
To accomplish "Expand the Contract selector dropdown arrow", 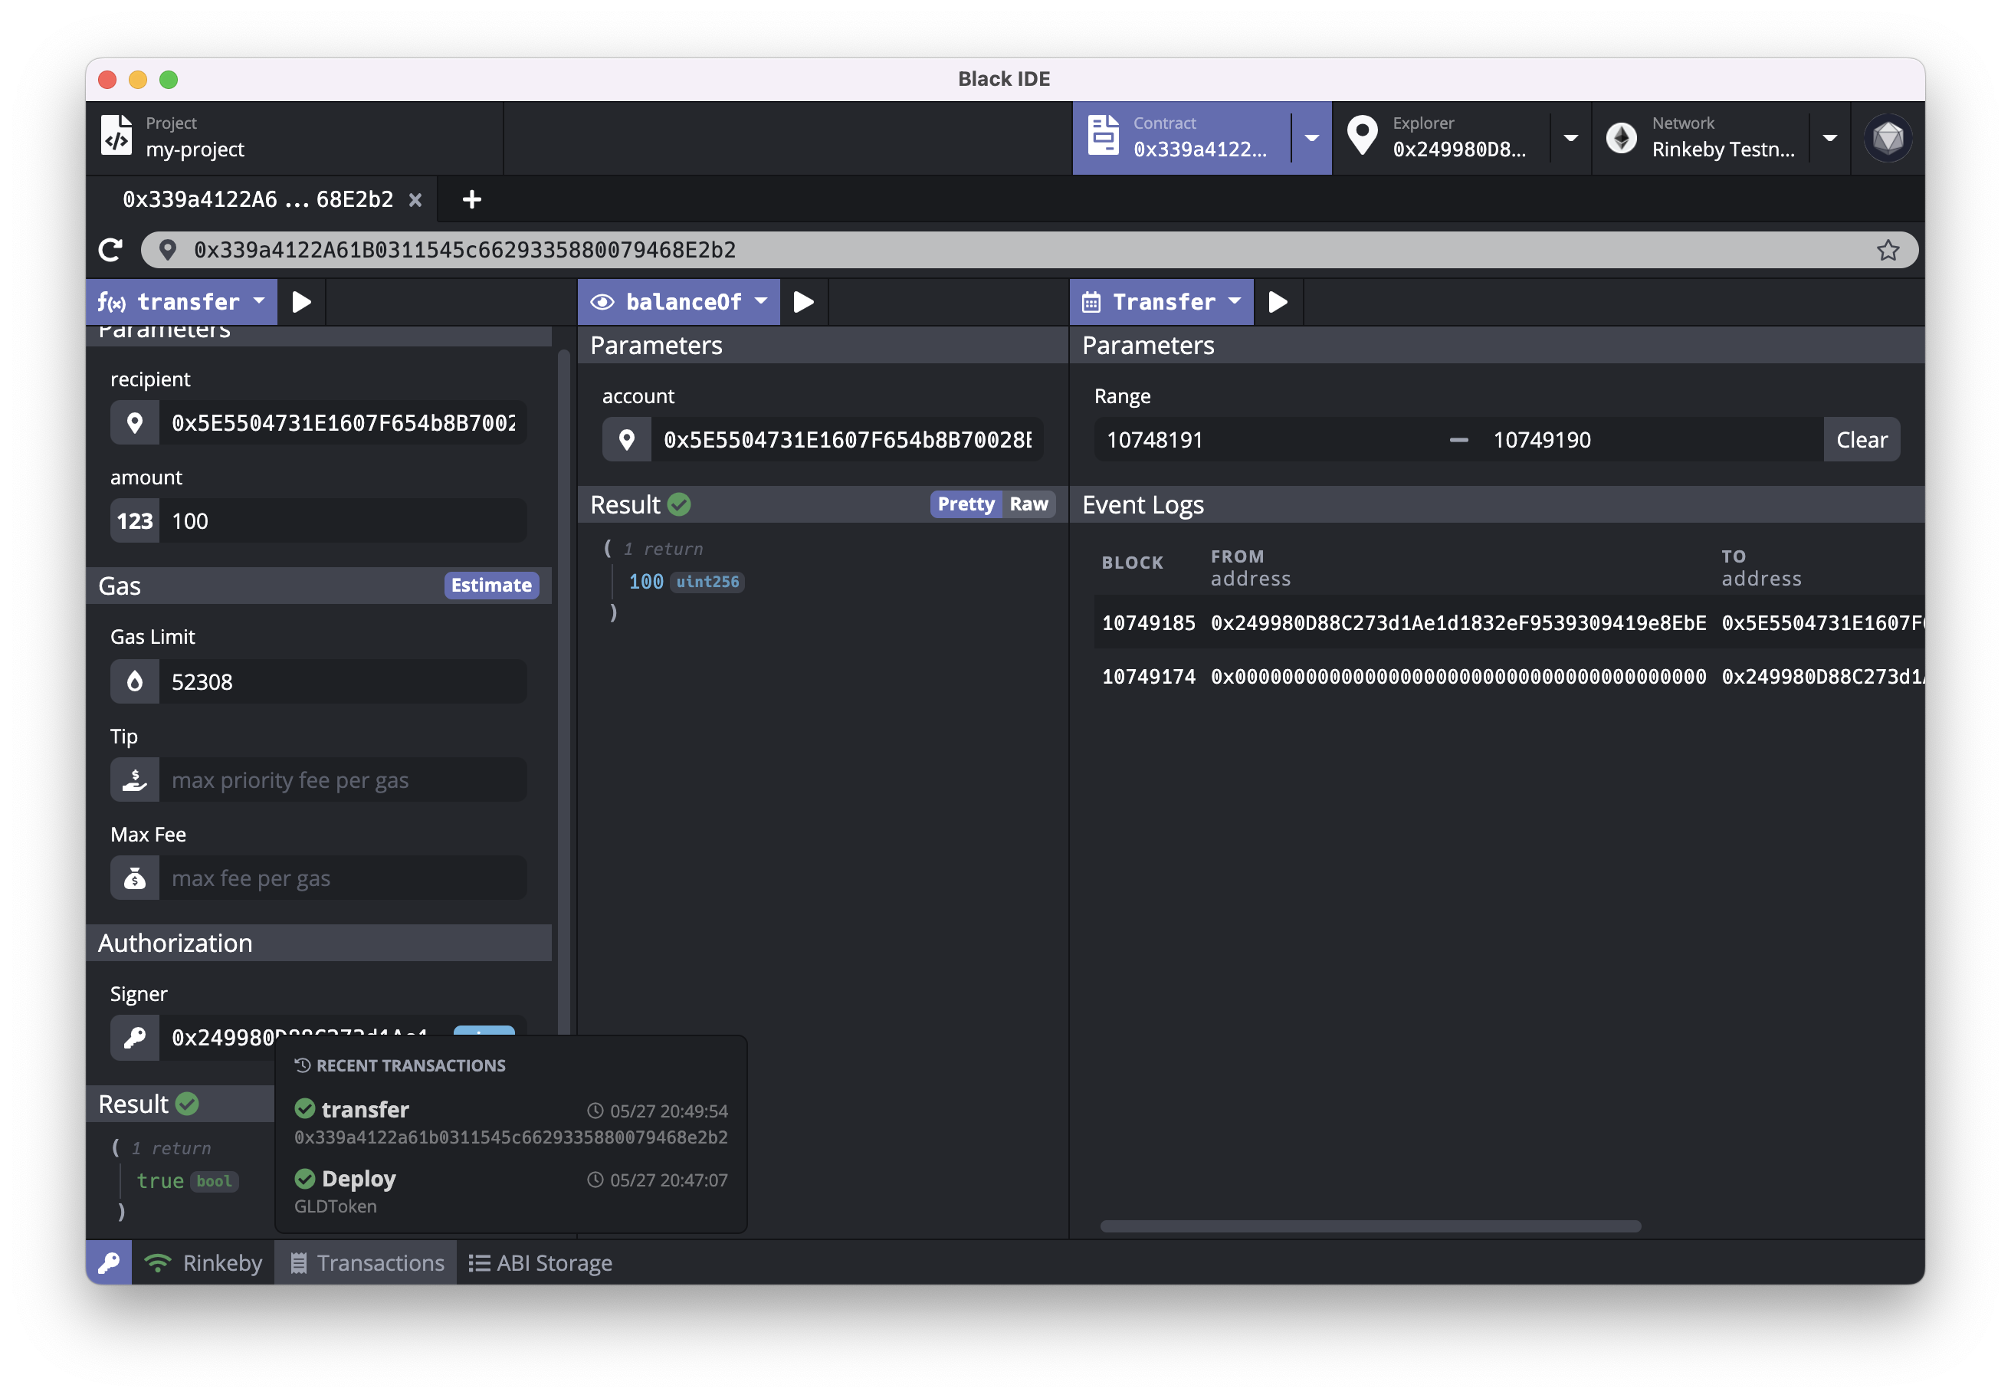I will tap(1311, 139).
